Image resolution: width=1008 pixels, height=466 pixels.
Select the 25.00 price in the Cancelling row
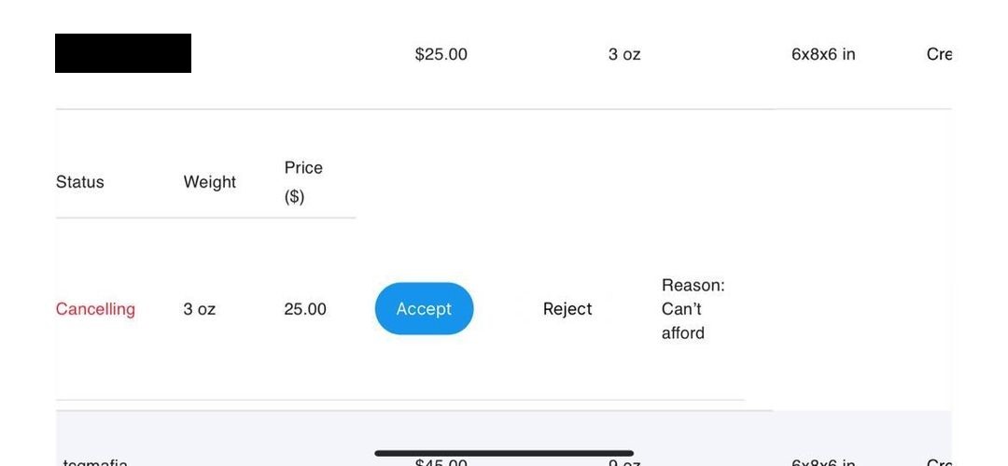coord(305,309)
